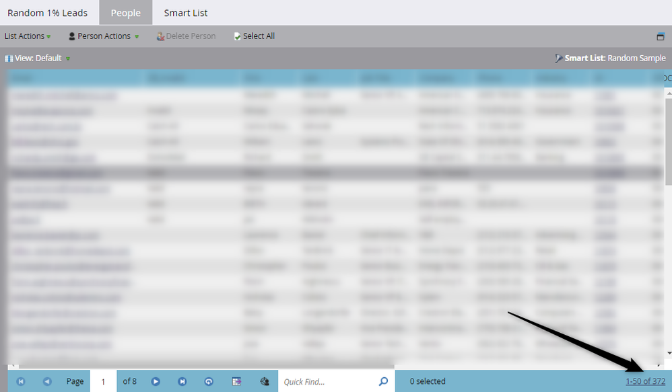
Task: Toggle the Select All checkbox button
Action: click(x=254, y=36)
